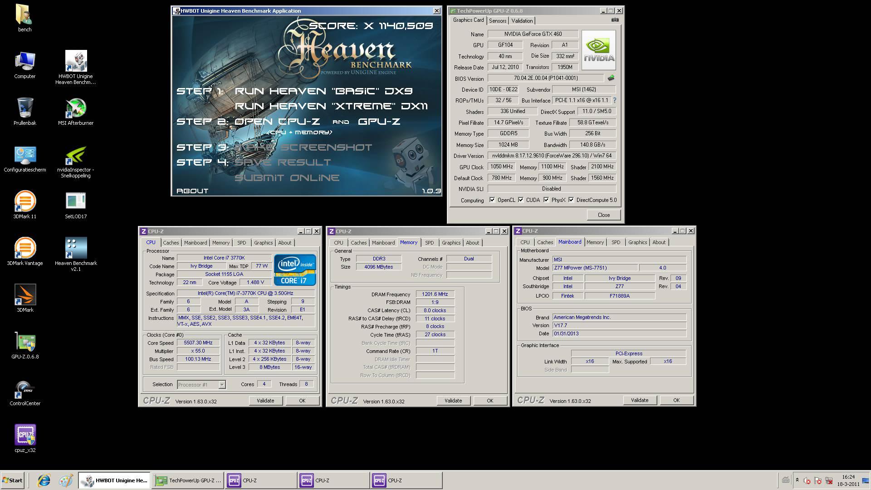The width and height of the screenshot is (871, 490).
Task: Open Caches tab in CPU window of CPU-Z
Action: click(x=171, y=243)
